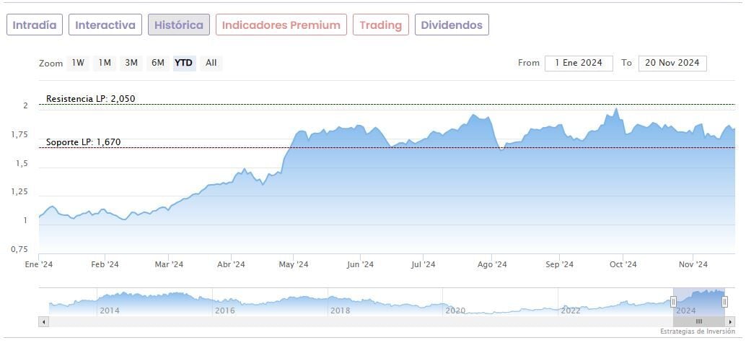Switch to the Intradía tab

point(35,25)
